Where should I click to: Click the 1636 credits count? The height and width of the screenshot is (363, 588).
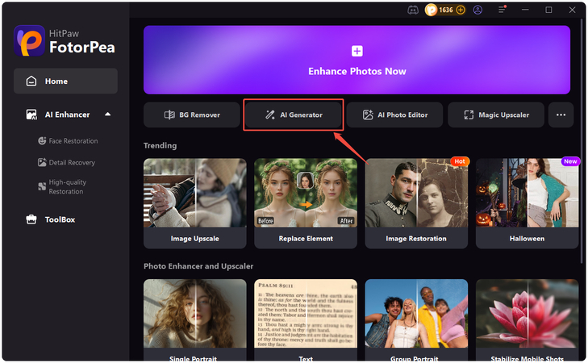(x=446, y=10)
